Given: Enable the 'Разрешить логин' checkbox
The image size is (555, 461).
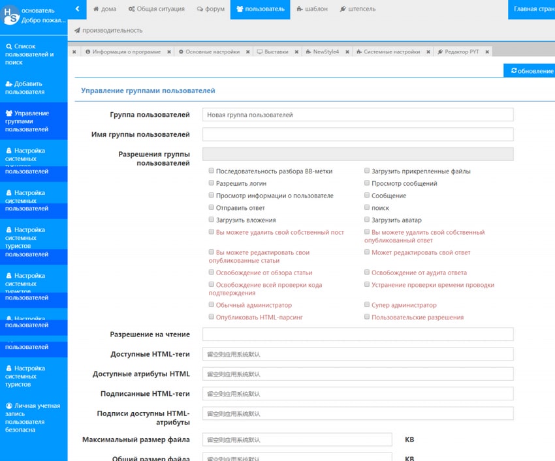Looking at the screenshot, I should [212, 183].
